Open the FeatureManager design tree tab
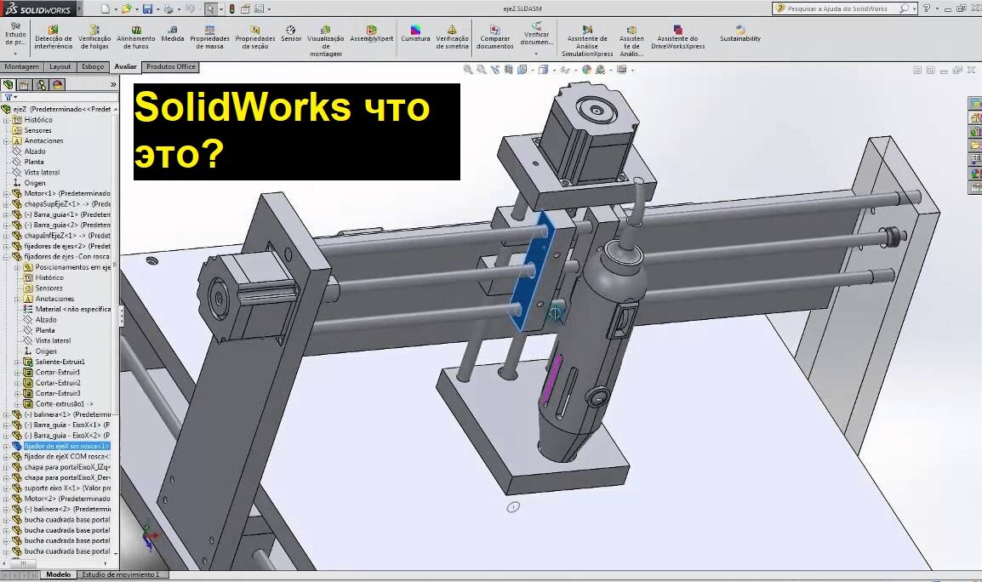The height and width of the screenshot is (582, 982). coord(9,84)
